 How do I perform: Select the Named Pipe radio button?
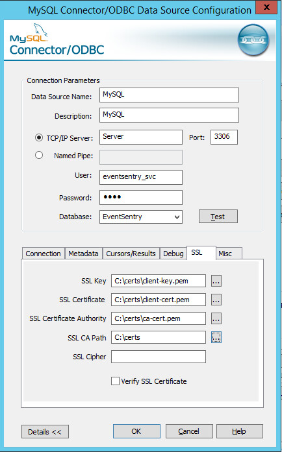[x=39, y=156]
